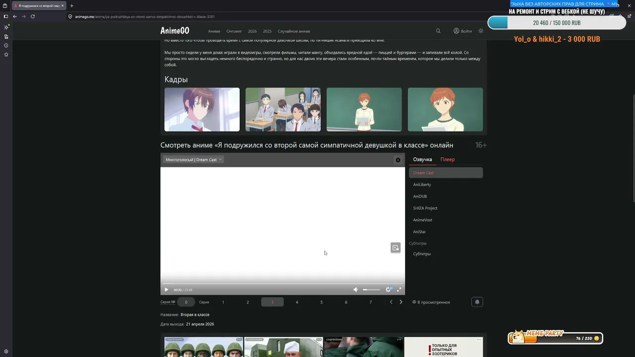The image size is (635, 357).
Task: Enter fullscreen mode
Action: (399, 290)
